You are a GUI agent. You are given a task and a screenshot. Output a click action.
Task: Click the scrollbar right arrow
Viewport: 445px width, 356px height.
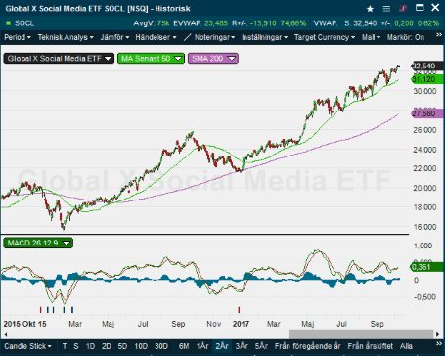[x=438, y=334]
